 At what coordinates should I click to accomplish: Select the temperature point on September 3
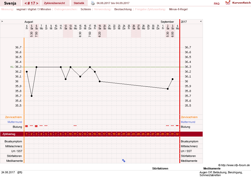tap(172, 79)
